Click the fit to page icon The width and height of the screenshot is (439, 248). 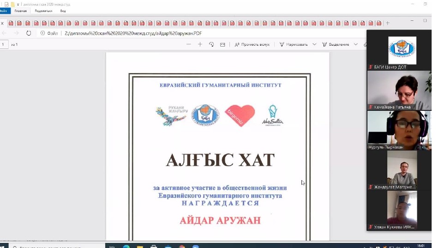pyautogui.click(x=223, y=44)
